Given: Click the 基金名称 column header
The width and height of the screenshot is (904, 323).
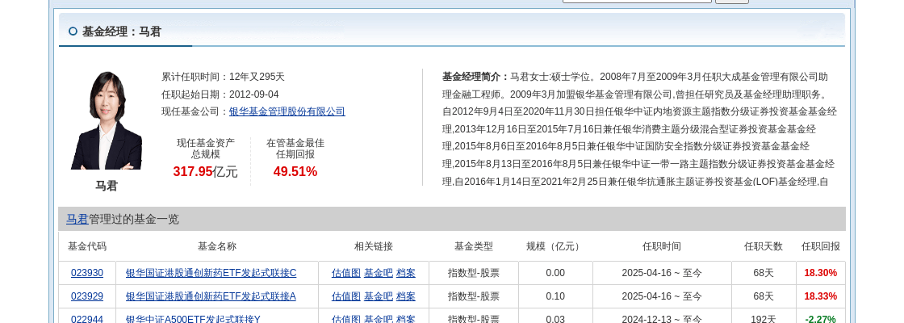Looking at the screenshot, I should click(x=217, y=246).
